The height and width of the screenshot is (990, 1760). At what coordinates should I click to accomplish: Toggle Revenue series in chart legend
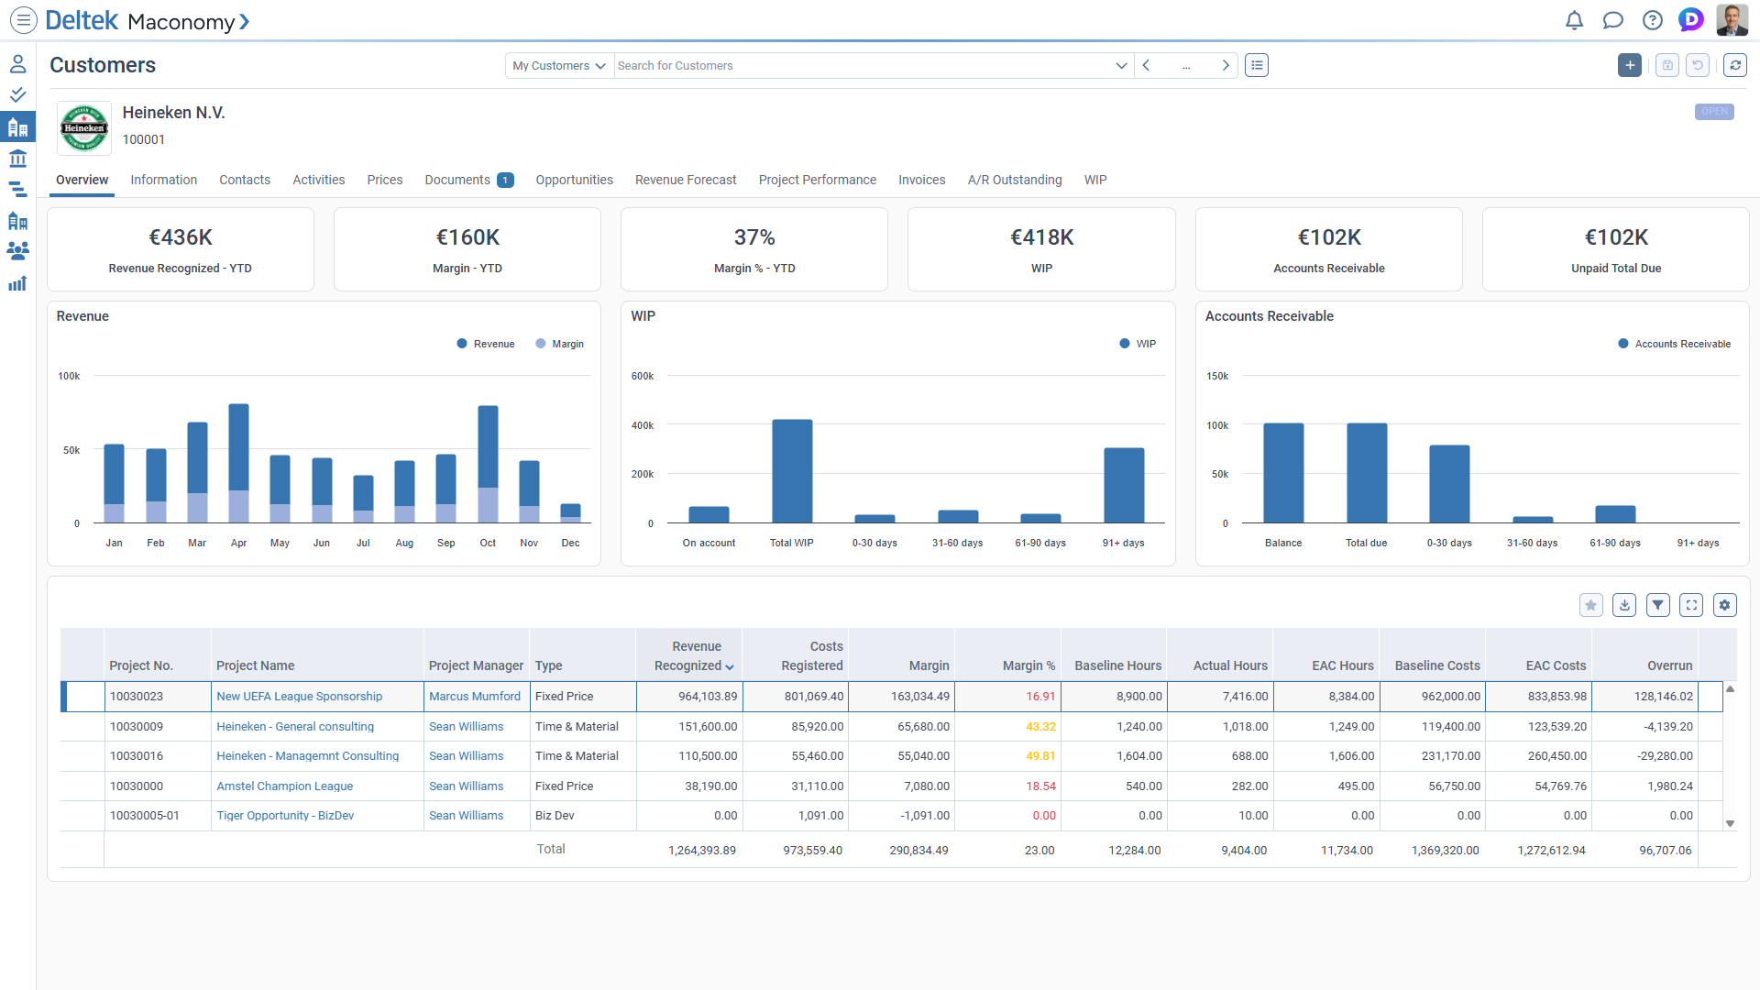click(x=486, y=344)
